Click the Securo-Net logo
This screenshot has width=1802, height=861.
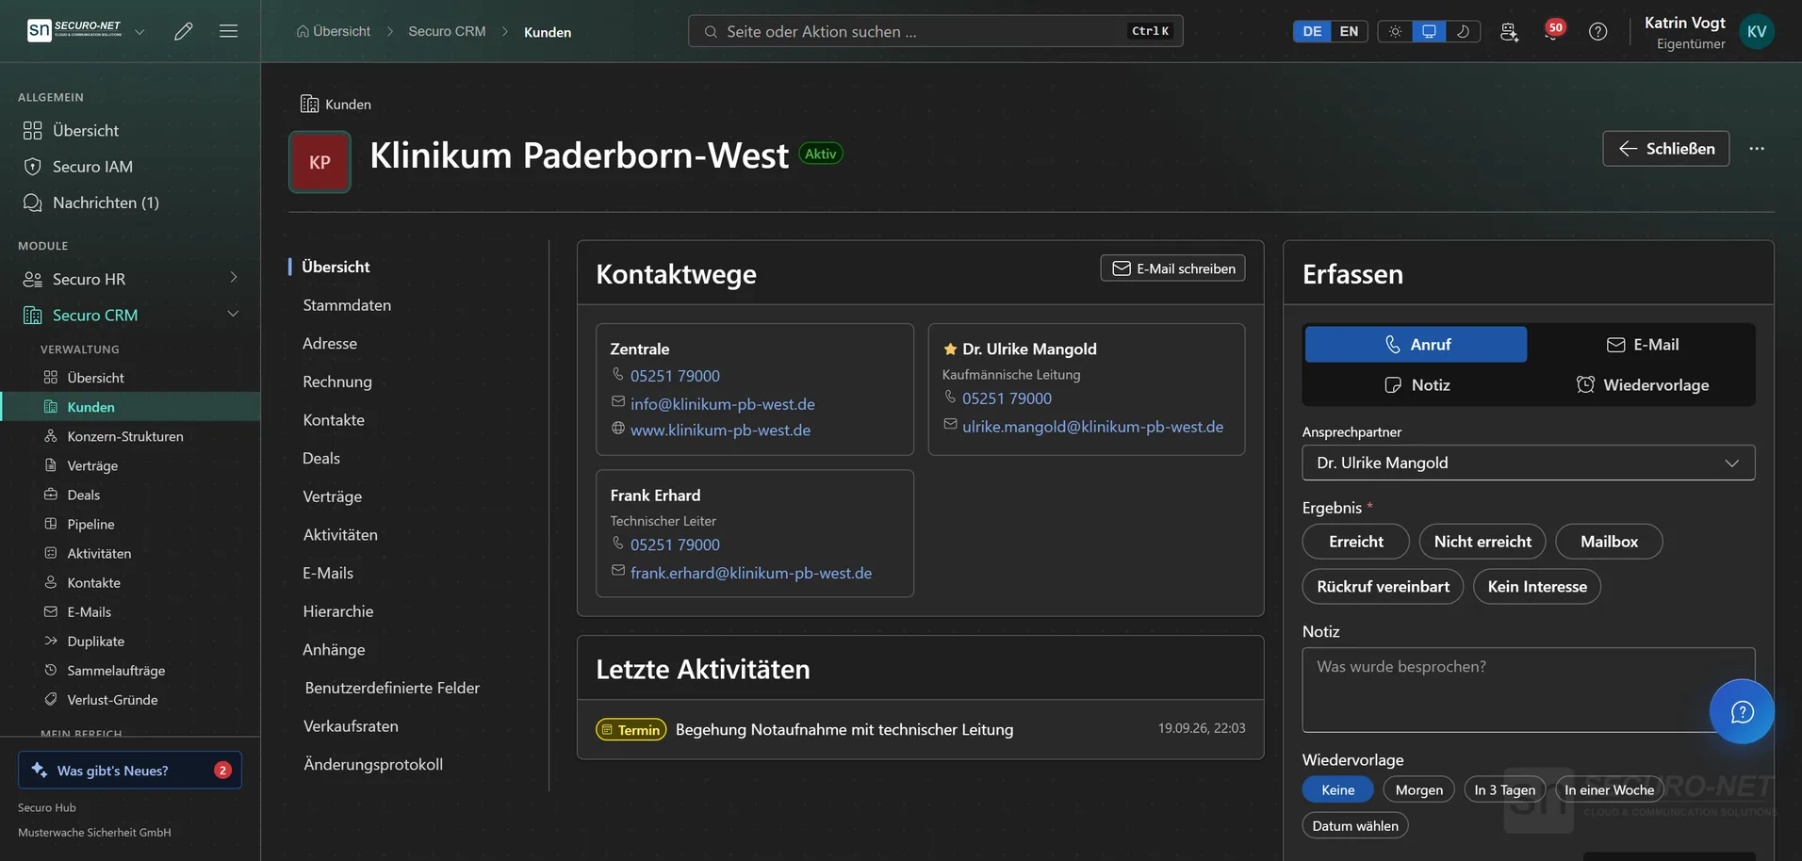click(x=75, y=31)
